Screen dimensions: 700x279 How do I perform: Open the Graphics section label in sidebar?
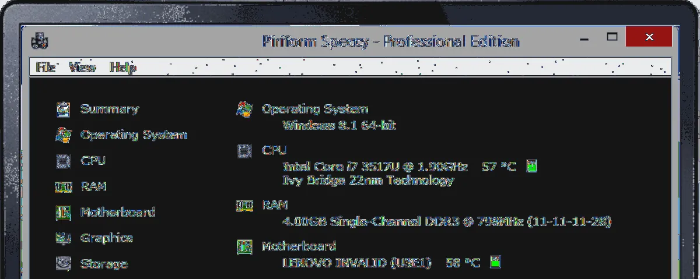click(107, 238)
